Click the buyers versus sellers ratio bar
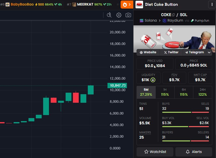The image size is (216, 158). pos(185,141)
